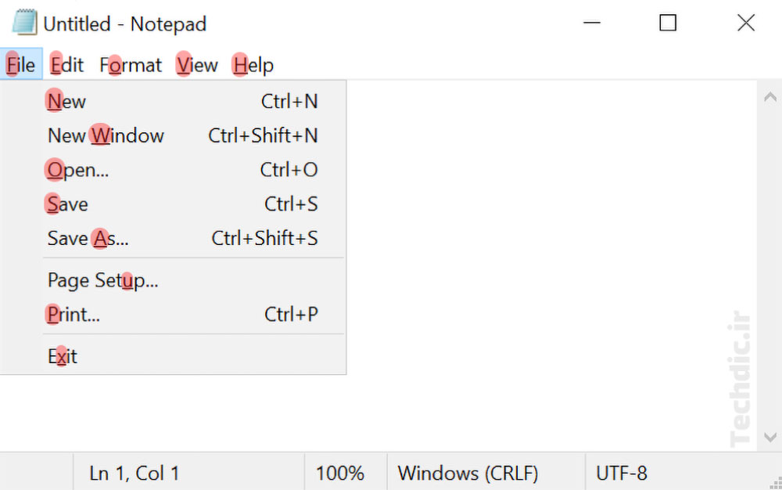Exit Notepad via the Exit entry

pyautogui.click(x=63, y=356)
